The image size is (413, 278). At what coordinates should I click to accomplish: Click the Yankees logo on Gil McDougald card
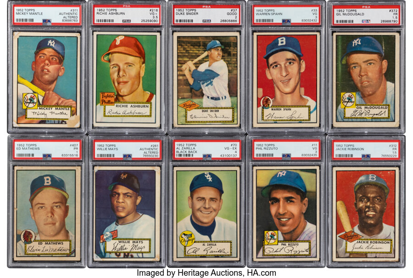pyautogui.click(x=348, y=100)
